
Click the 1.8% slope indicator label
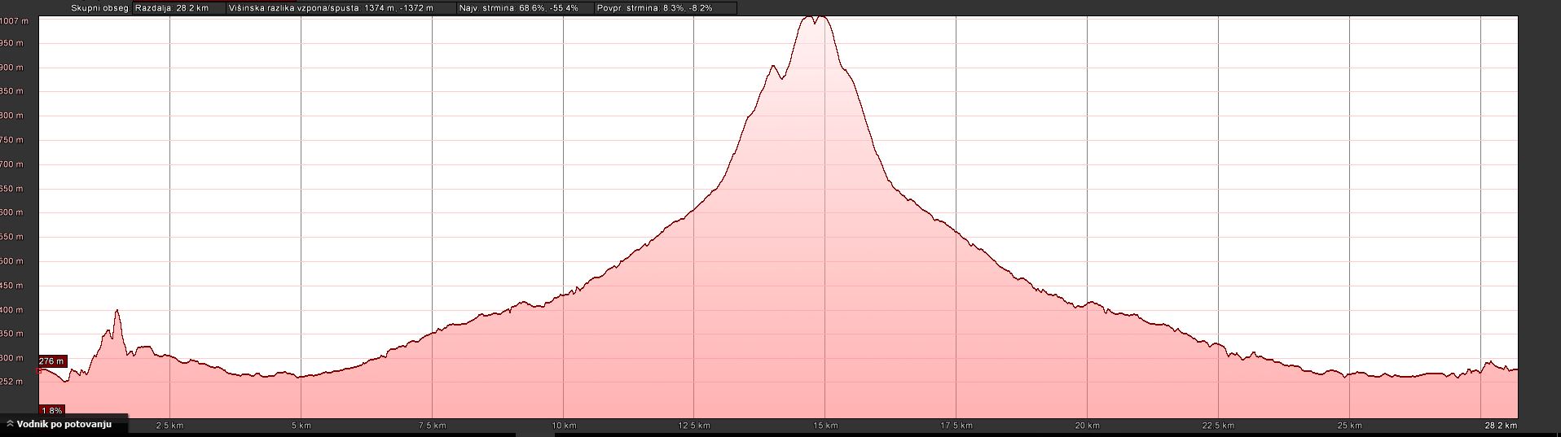(x=51, y=411)
